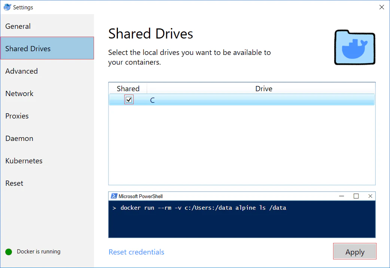Select the C drive row text

tap(152, 100)
